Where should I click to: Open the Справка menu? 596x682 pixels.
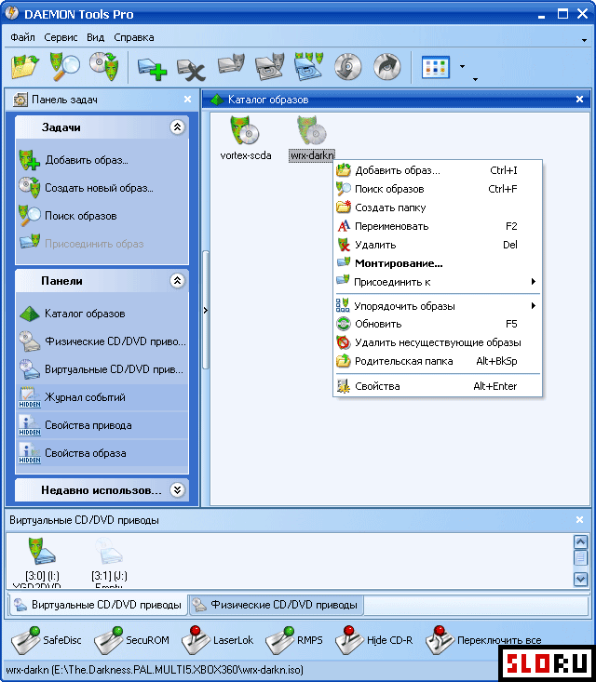click(134, 37)
